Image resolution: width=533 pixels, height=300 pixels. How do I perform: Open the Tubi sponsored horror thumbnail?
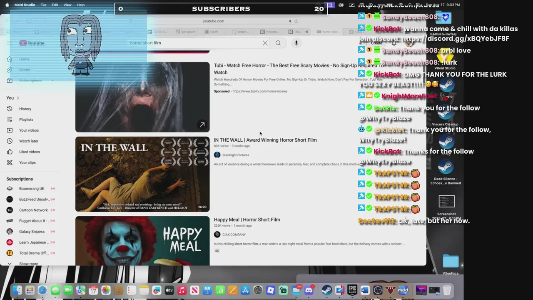[x=142, y=97]
